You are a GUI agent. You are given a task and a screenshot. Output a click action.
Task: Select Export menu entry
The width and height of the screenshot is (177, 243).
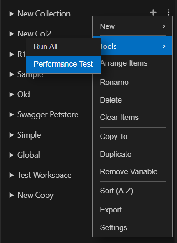coord(132,210)
